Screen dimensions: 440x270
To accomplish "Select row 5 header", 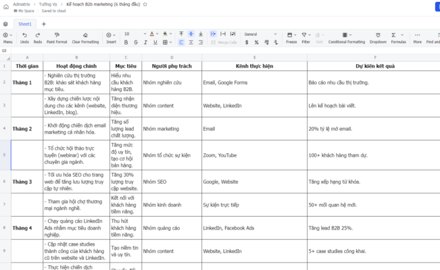I will click(x=5, y=155).
